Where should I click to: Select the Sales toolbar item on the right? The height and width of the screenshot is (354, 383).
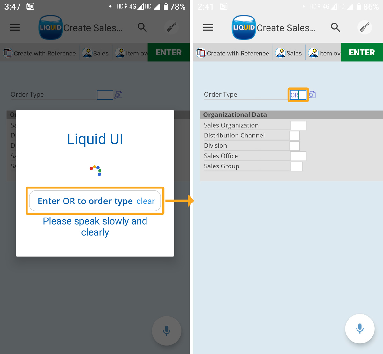[289, 53]
